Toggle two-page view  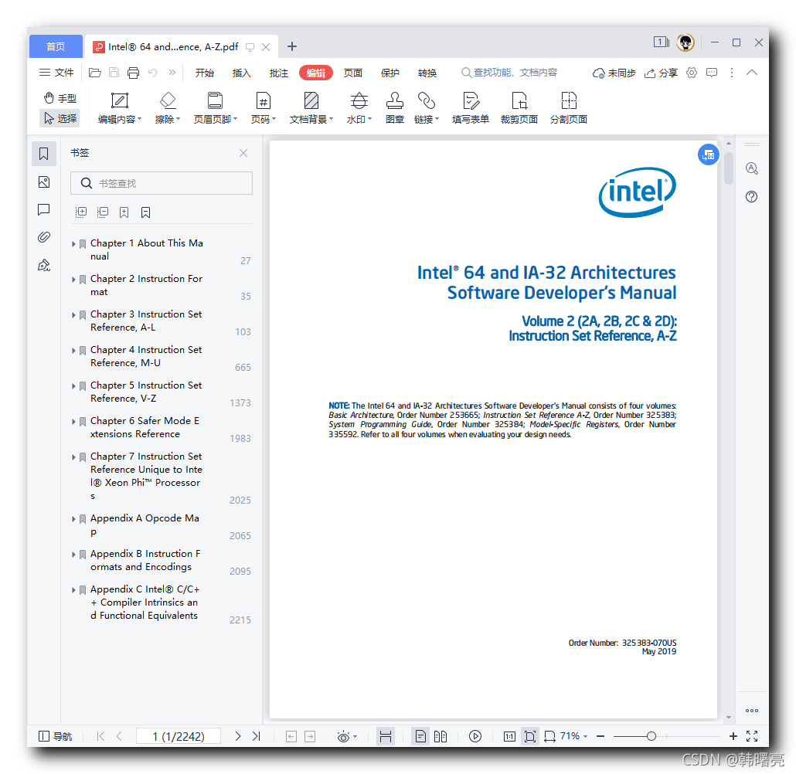[x=441, y=736]
